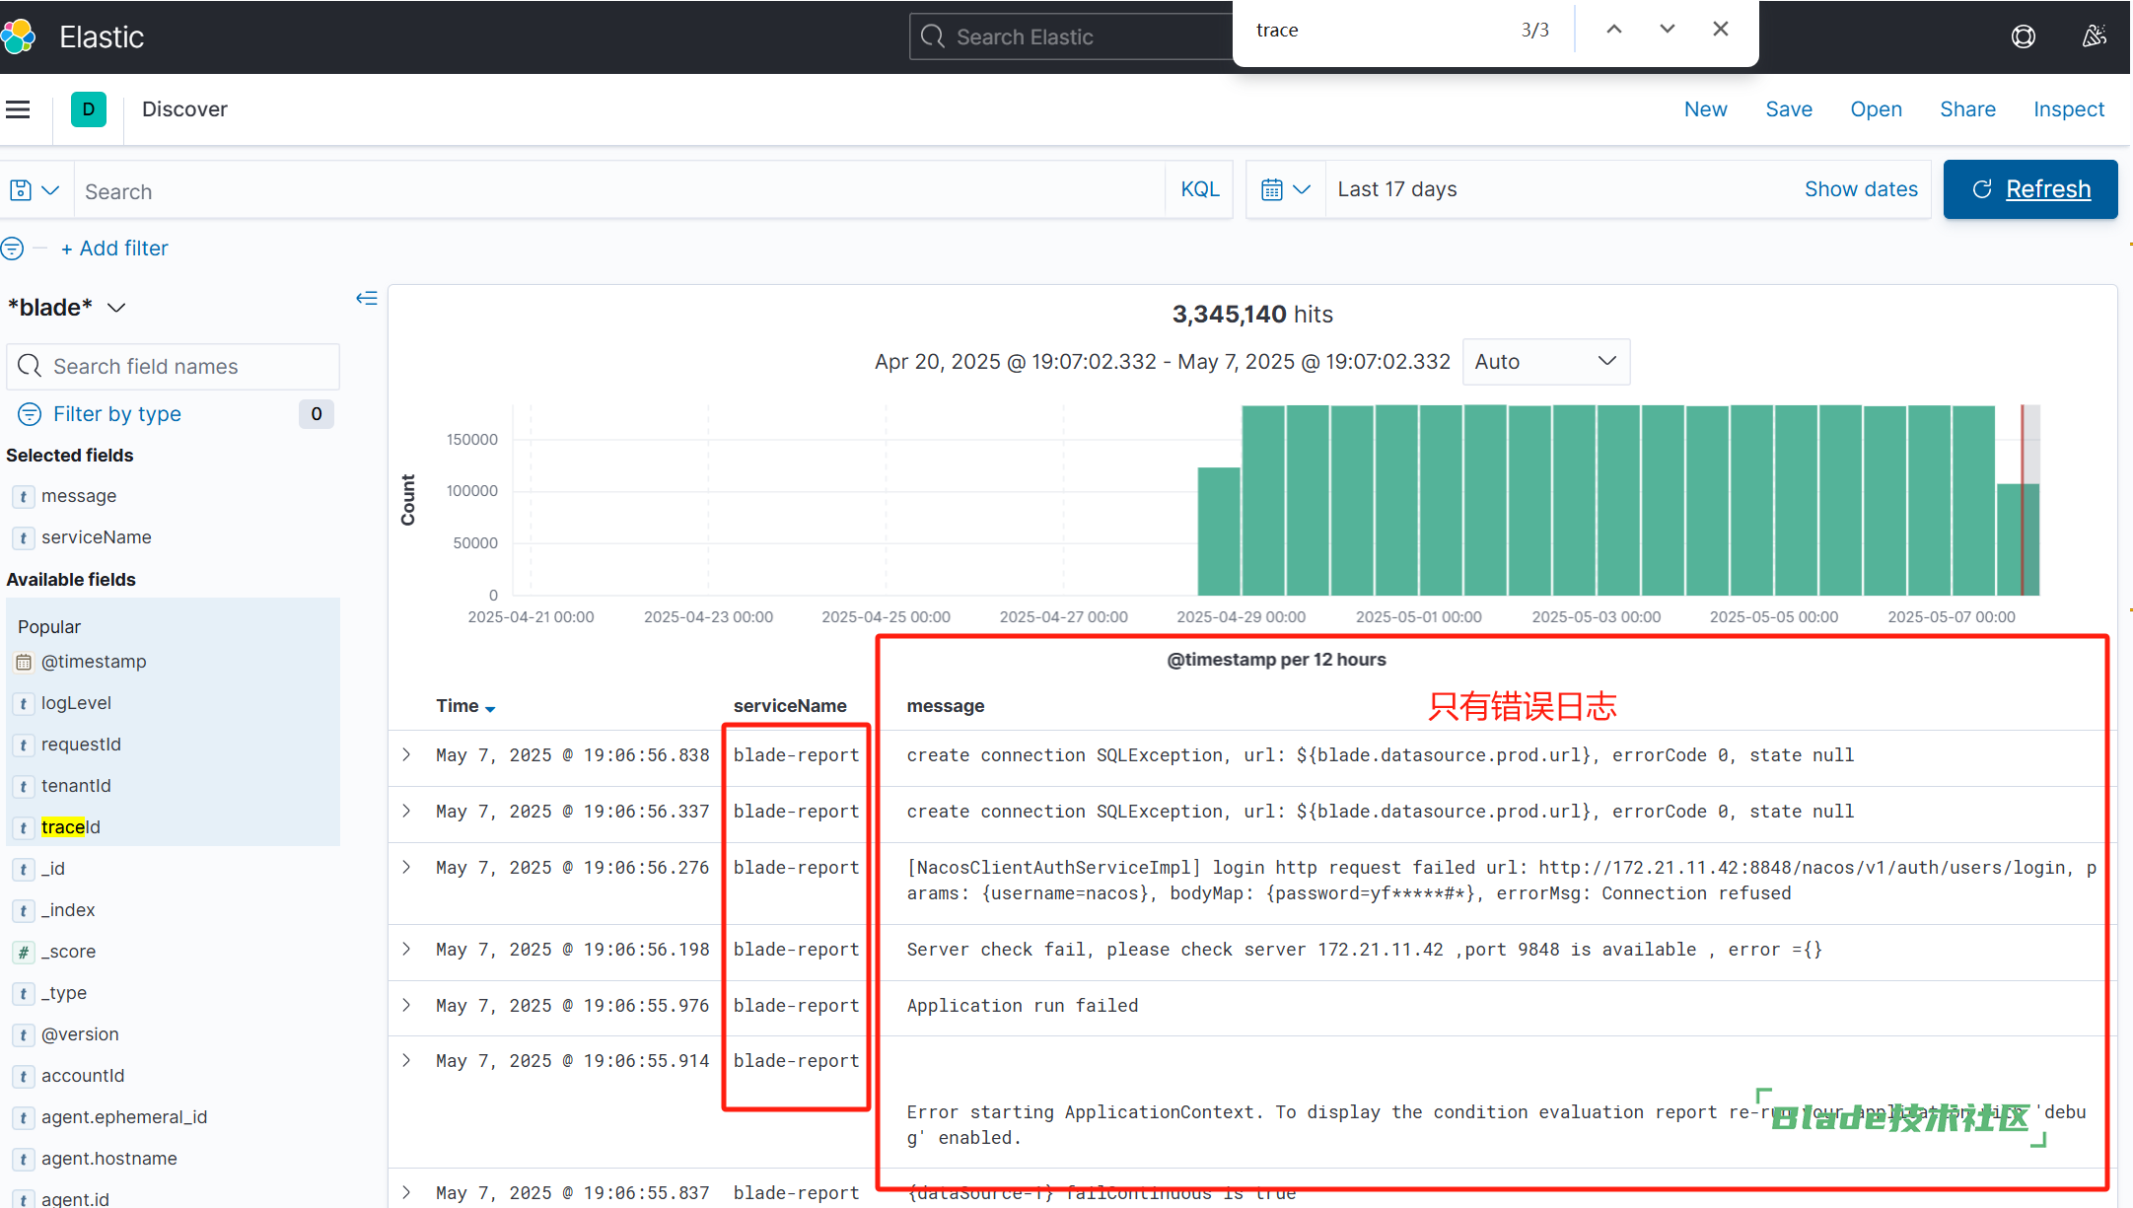Click Open in the top menu
Image resolution: width=2133 pixels, height=1208 pixels.
tap(1876, 109)
